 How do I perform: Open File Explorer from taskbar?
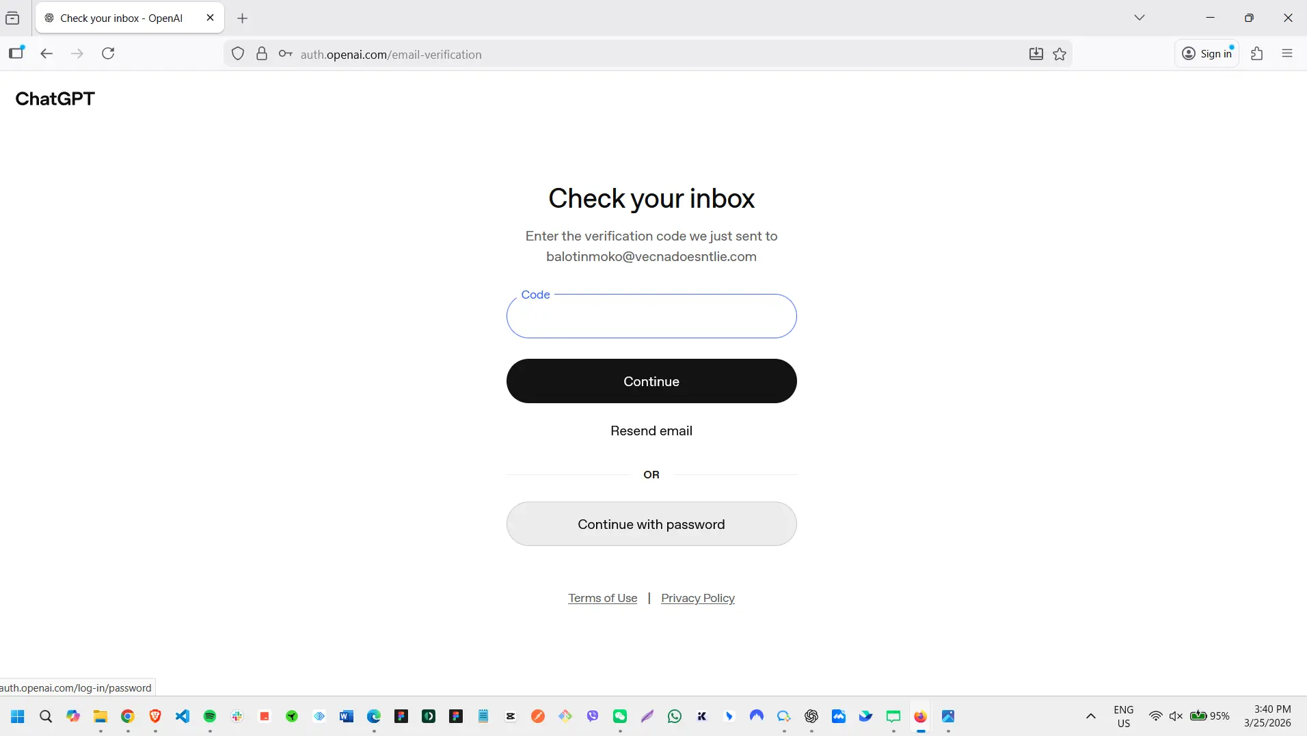coord(100,716)
